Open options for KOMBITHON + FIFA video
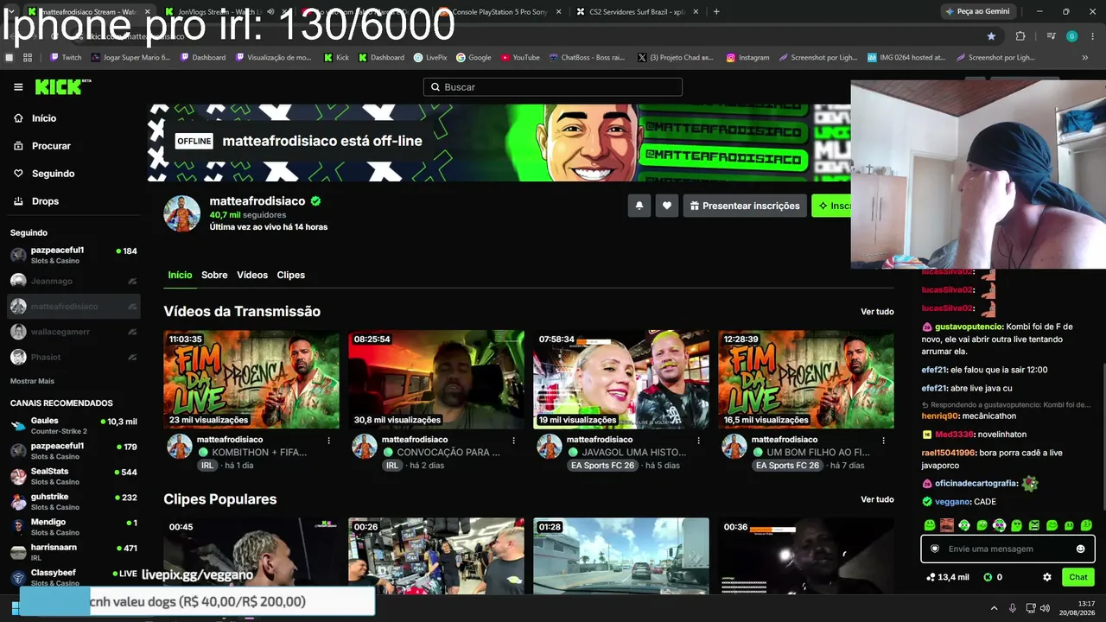Screen dimensions: 1106x622 [328, 441]
